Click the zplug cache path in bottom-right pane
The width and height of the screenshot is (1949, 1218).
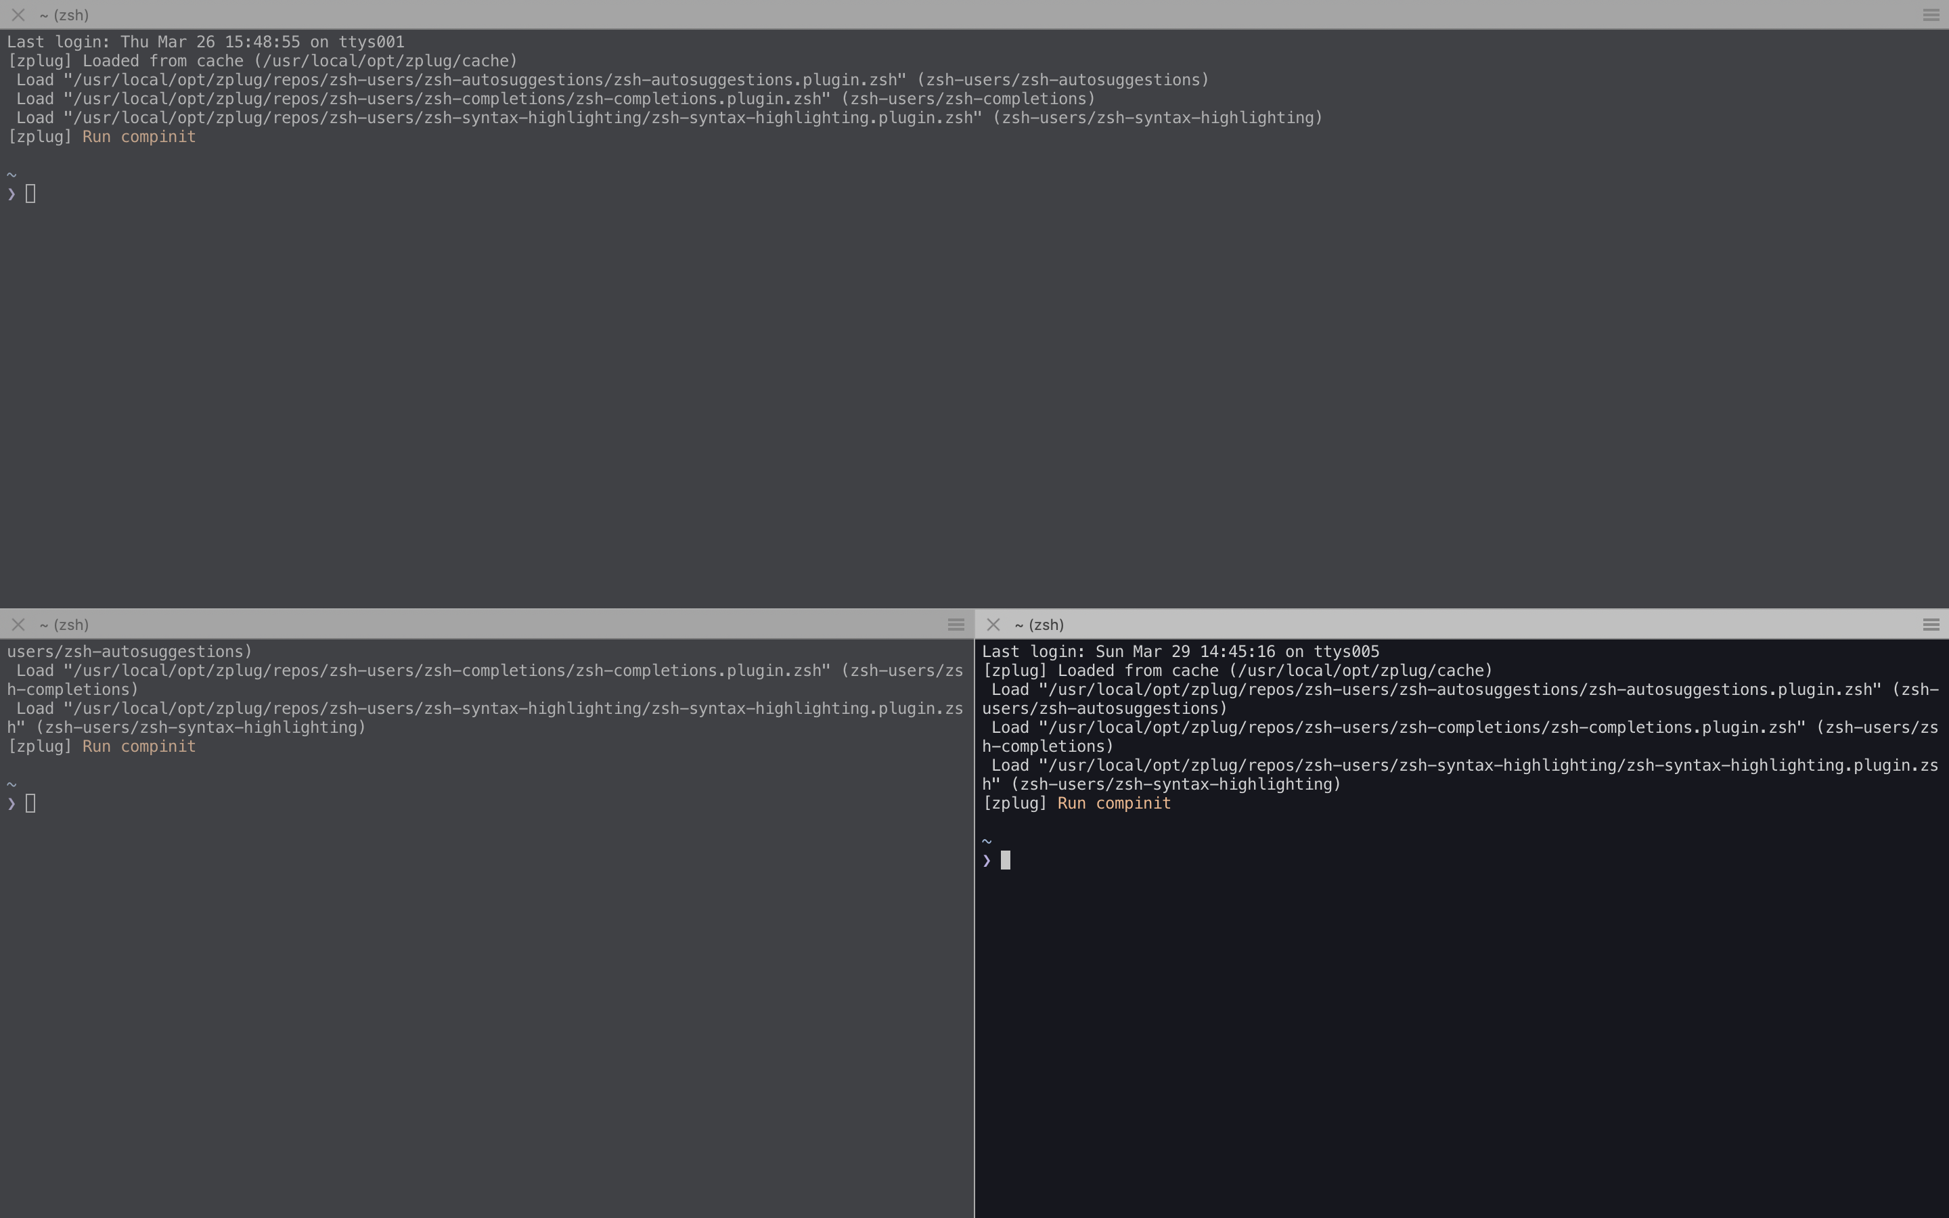tap(1361, 671)
